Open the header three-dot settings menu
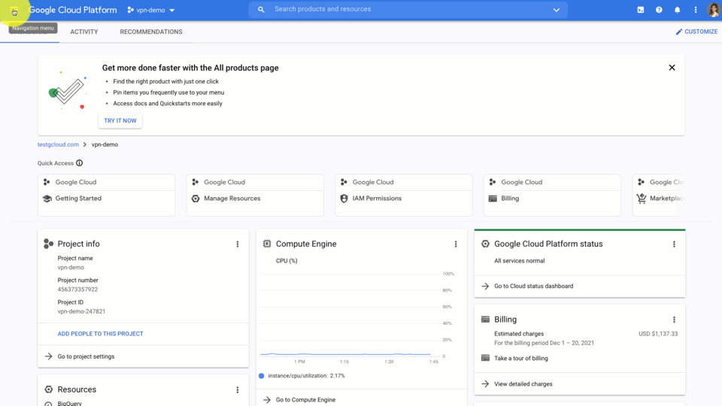Image resolution: width=722 pixels, height=406 pixels. click(x=695, y=11)
